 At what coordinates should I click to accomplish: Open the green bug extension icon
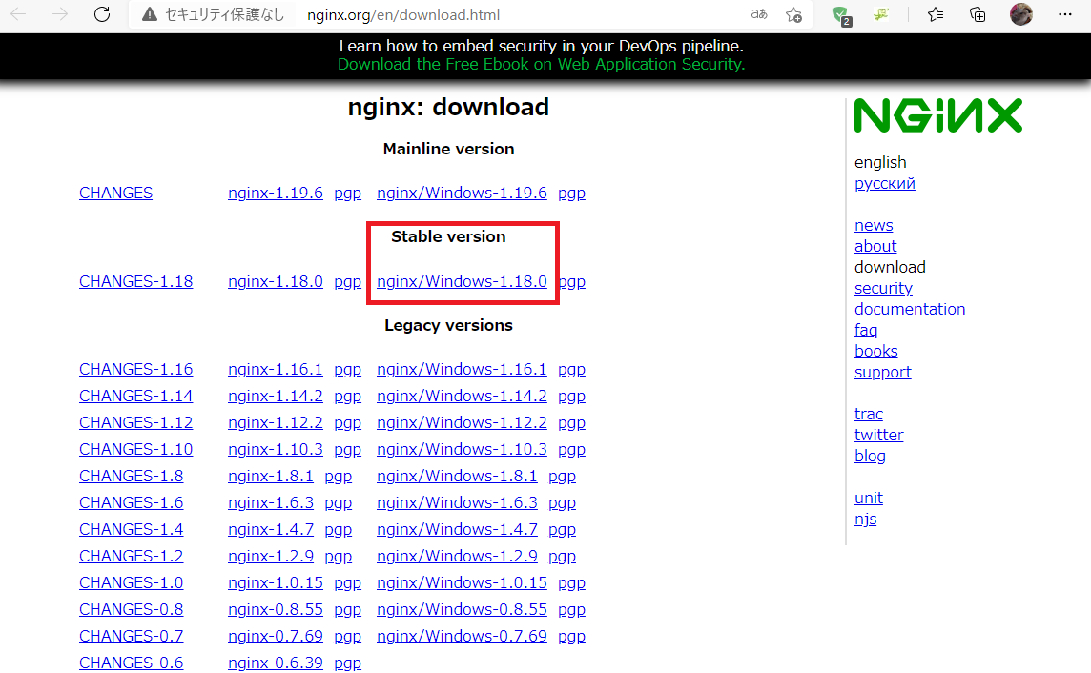[881, 14]
